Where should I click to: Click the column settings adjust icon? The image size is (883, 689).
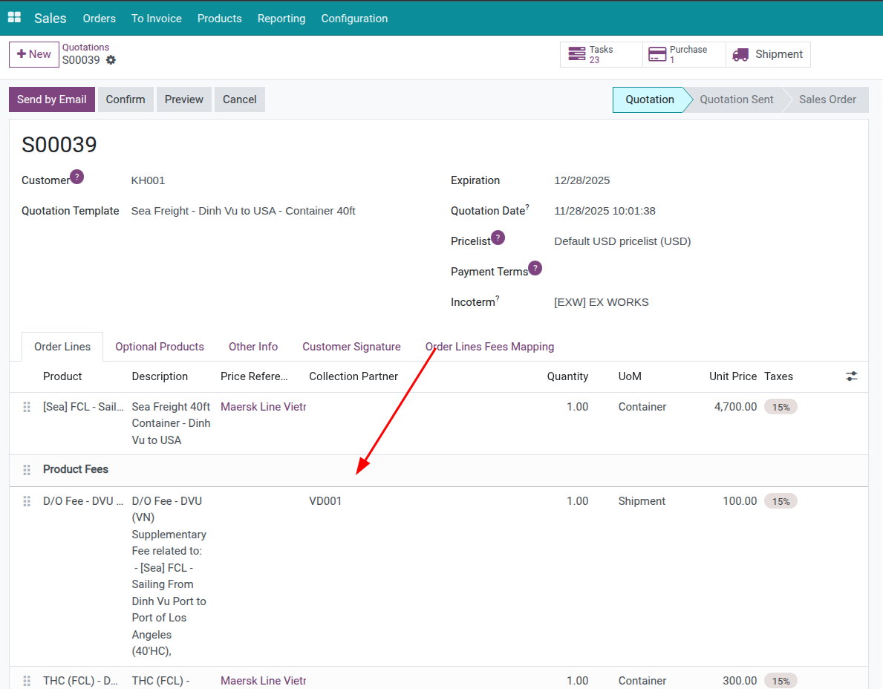(851, 376)
